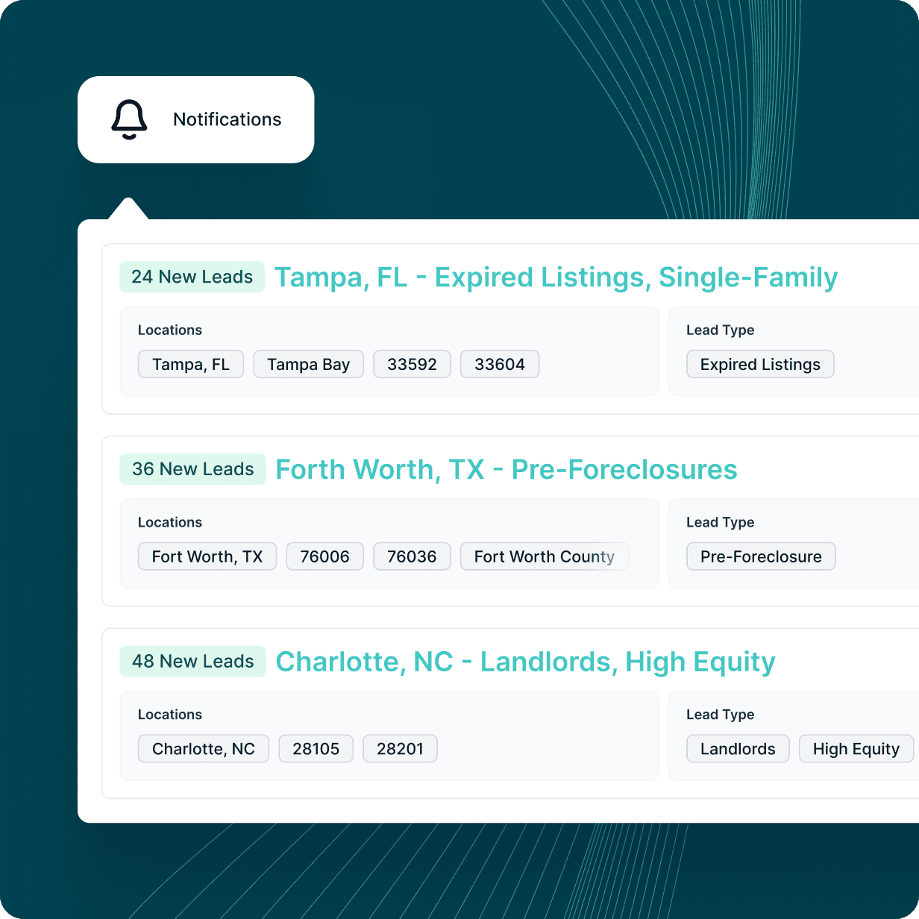
Task: Click the 36 New Leads badge
Action: [192, 469]
